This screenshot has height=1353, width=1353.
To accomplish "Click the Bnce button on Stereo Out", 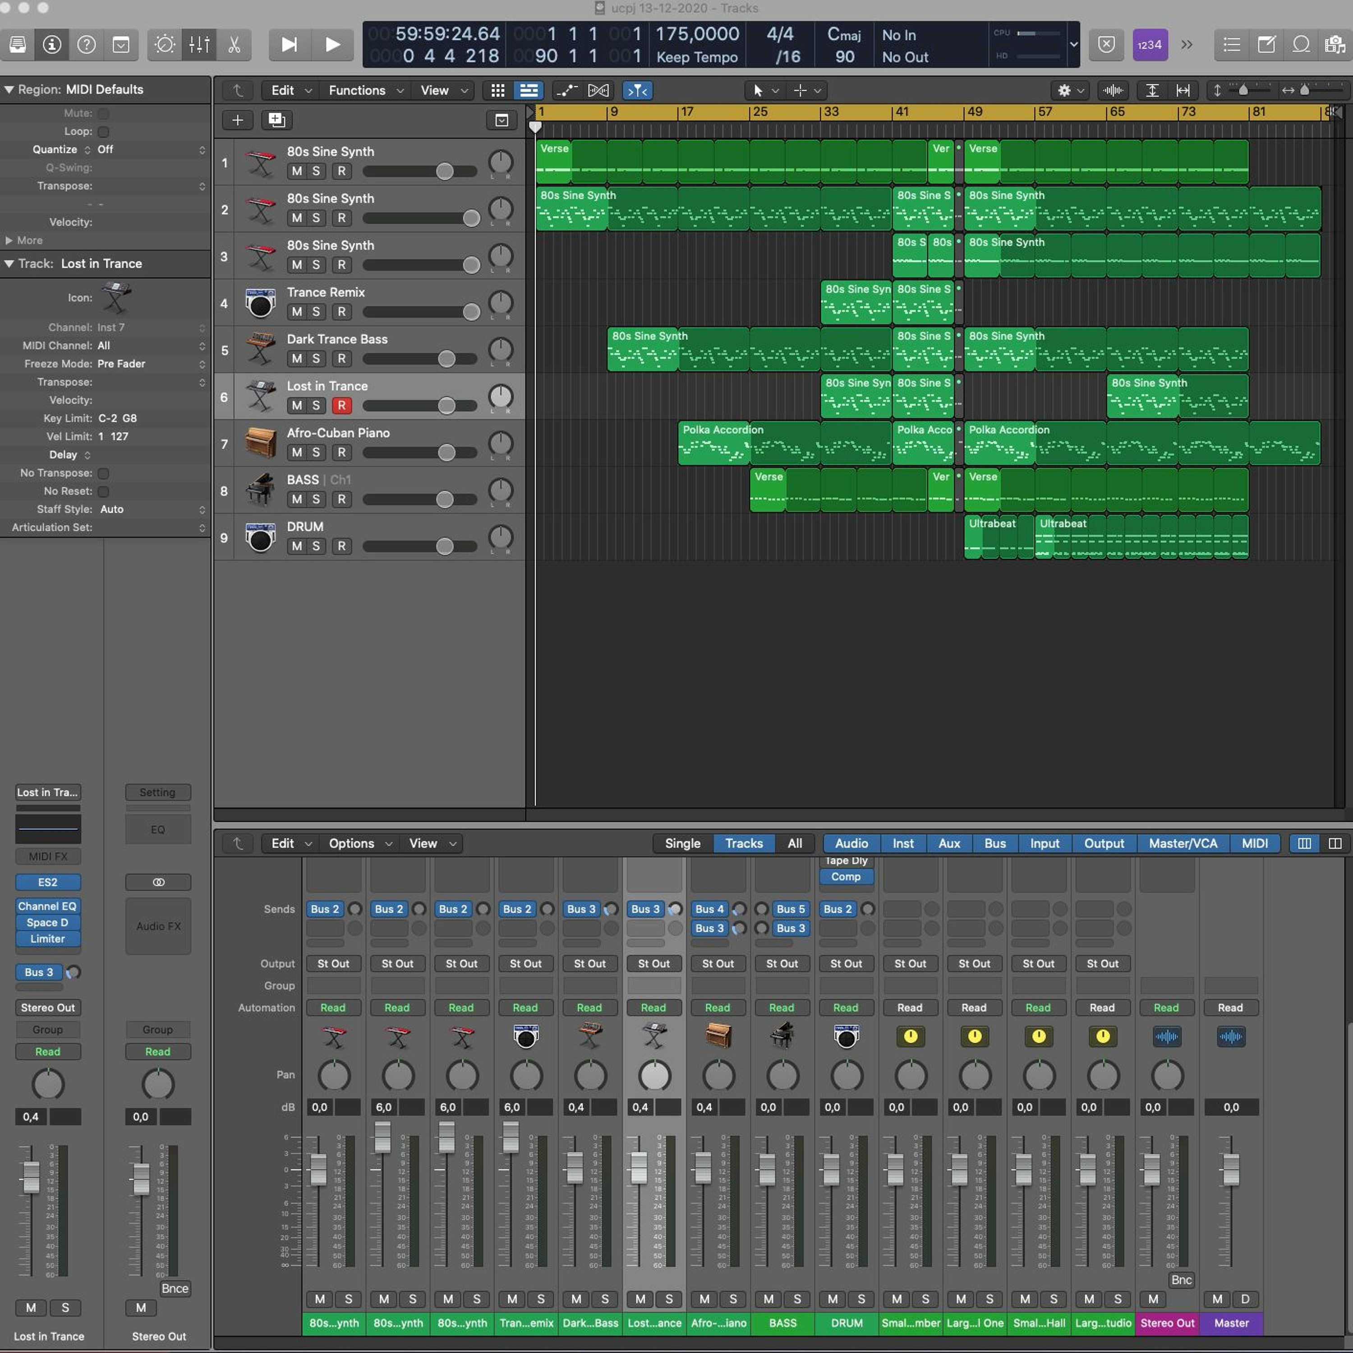I will pos(175,1289).
